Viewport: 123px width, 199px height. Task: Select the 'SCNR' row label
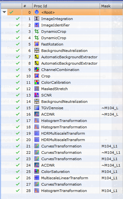click(46, 95)
